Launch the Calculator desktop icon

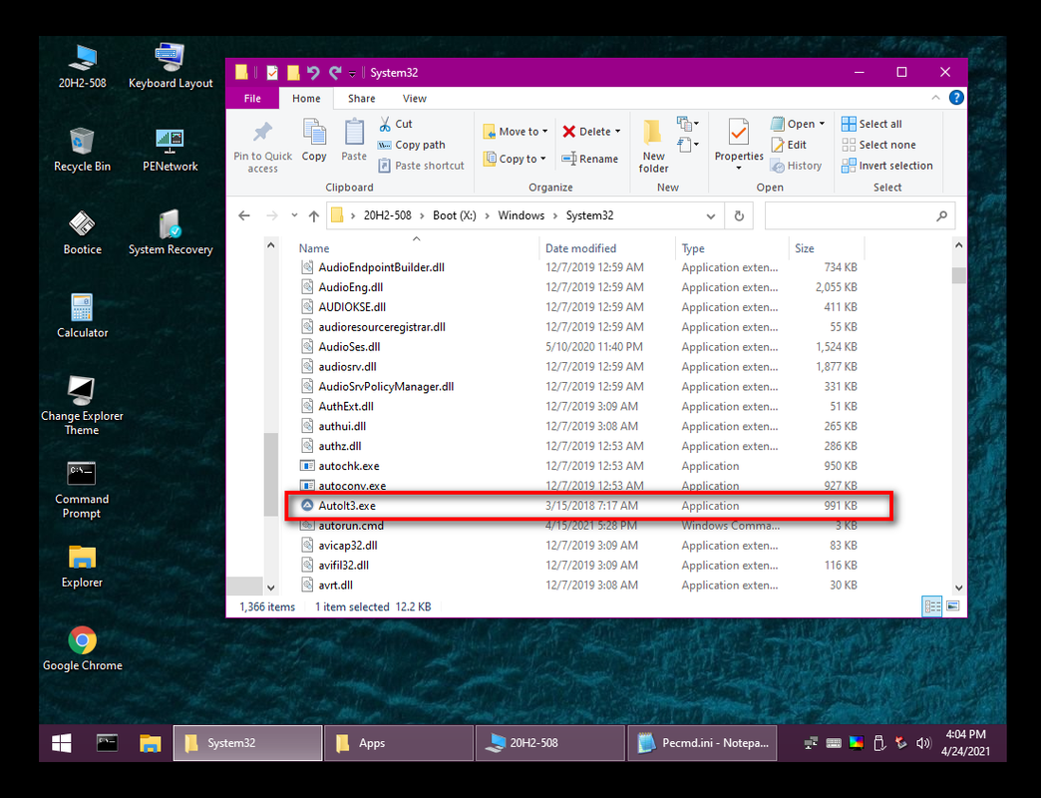(83, 316)
